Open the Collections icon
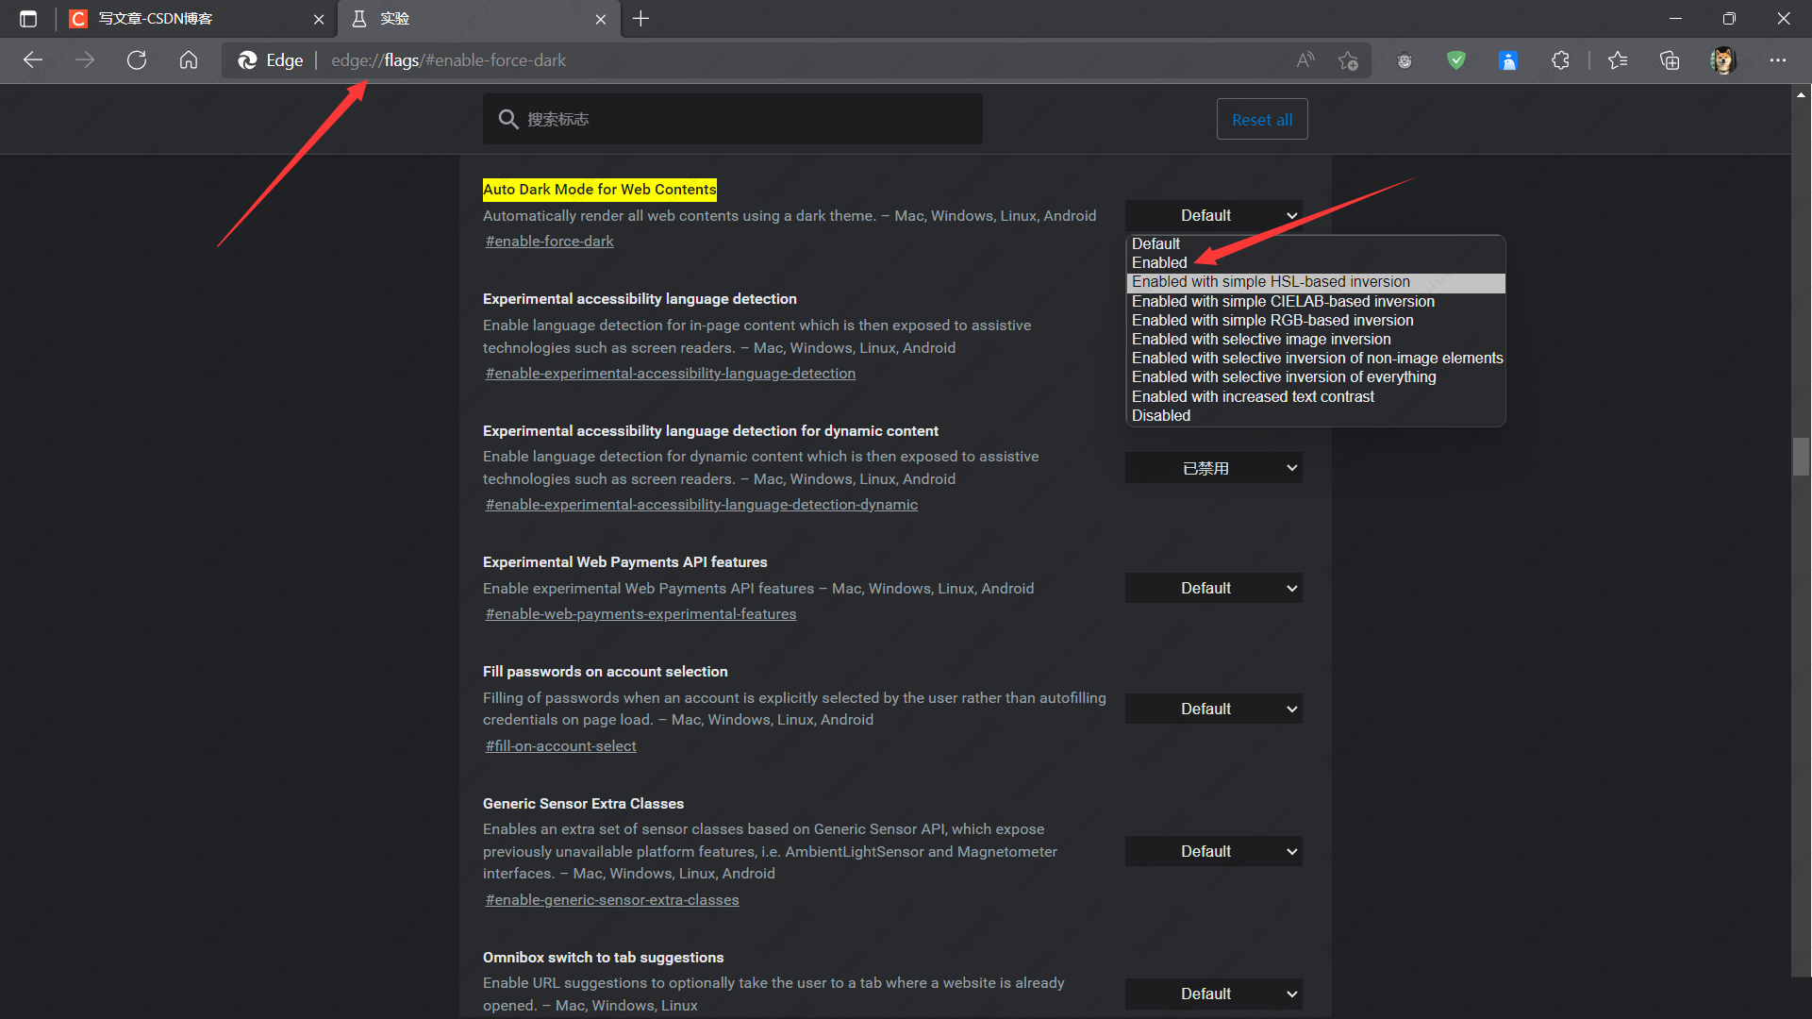Image resolution: width=1812 pixels, height=1019 pixels. [1670, 60]
